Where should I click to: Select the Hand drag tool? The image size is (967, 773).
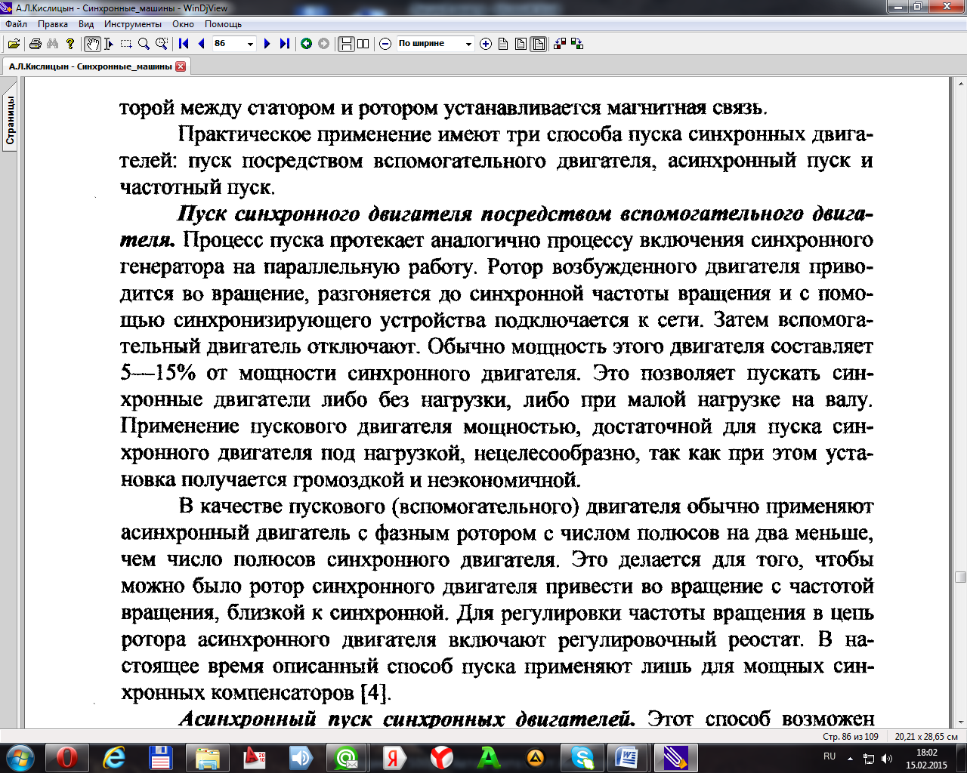92,44
